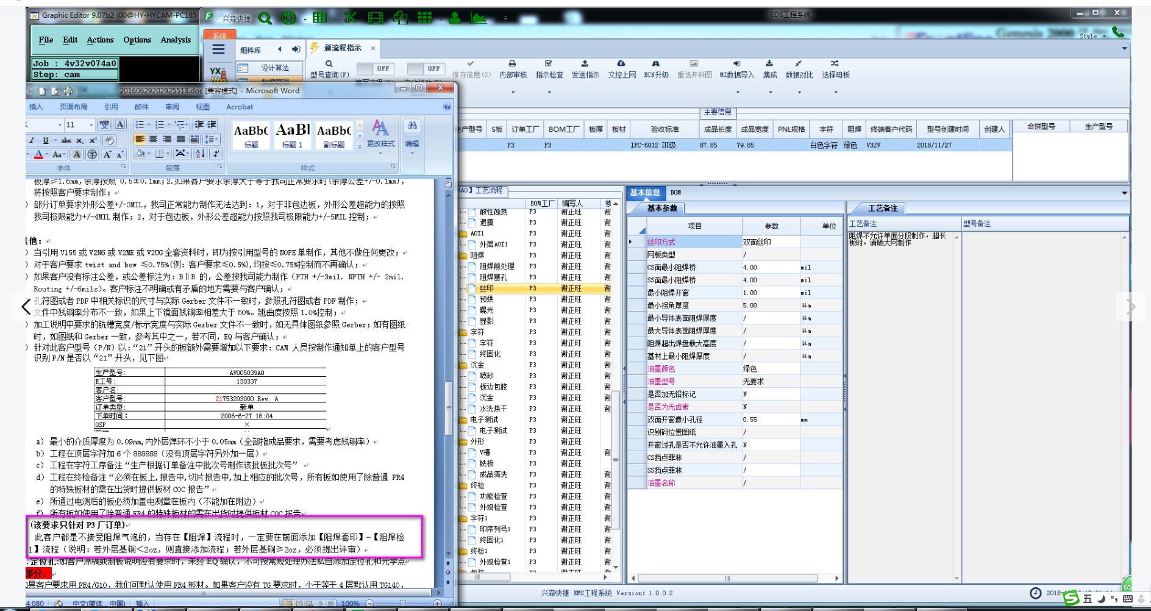Open dropdown arrow under 选择母板
The image size is (1151, 611).
tap(836, 92)
